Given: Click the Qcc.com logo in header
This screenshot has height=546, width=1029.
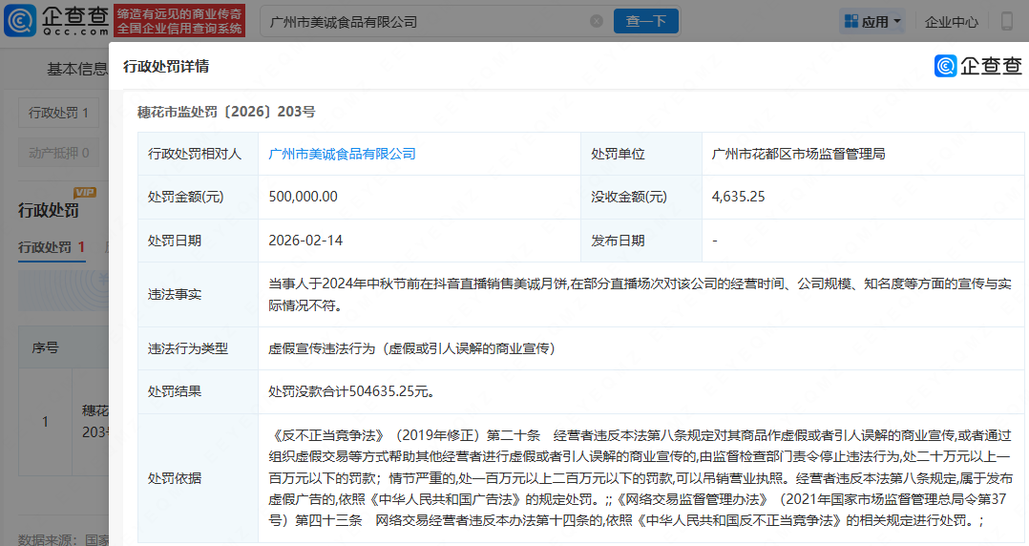Looking at the screenshot, I should tap(56, 20).
